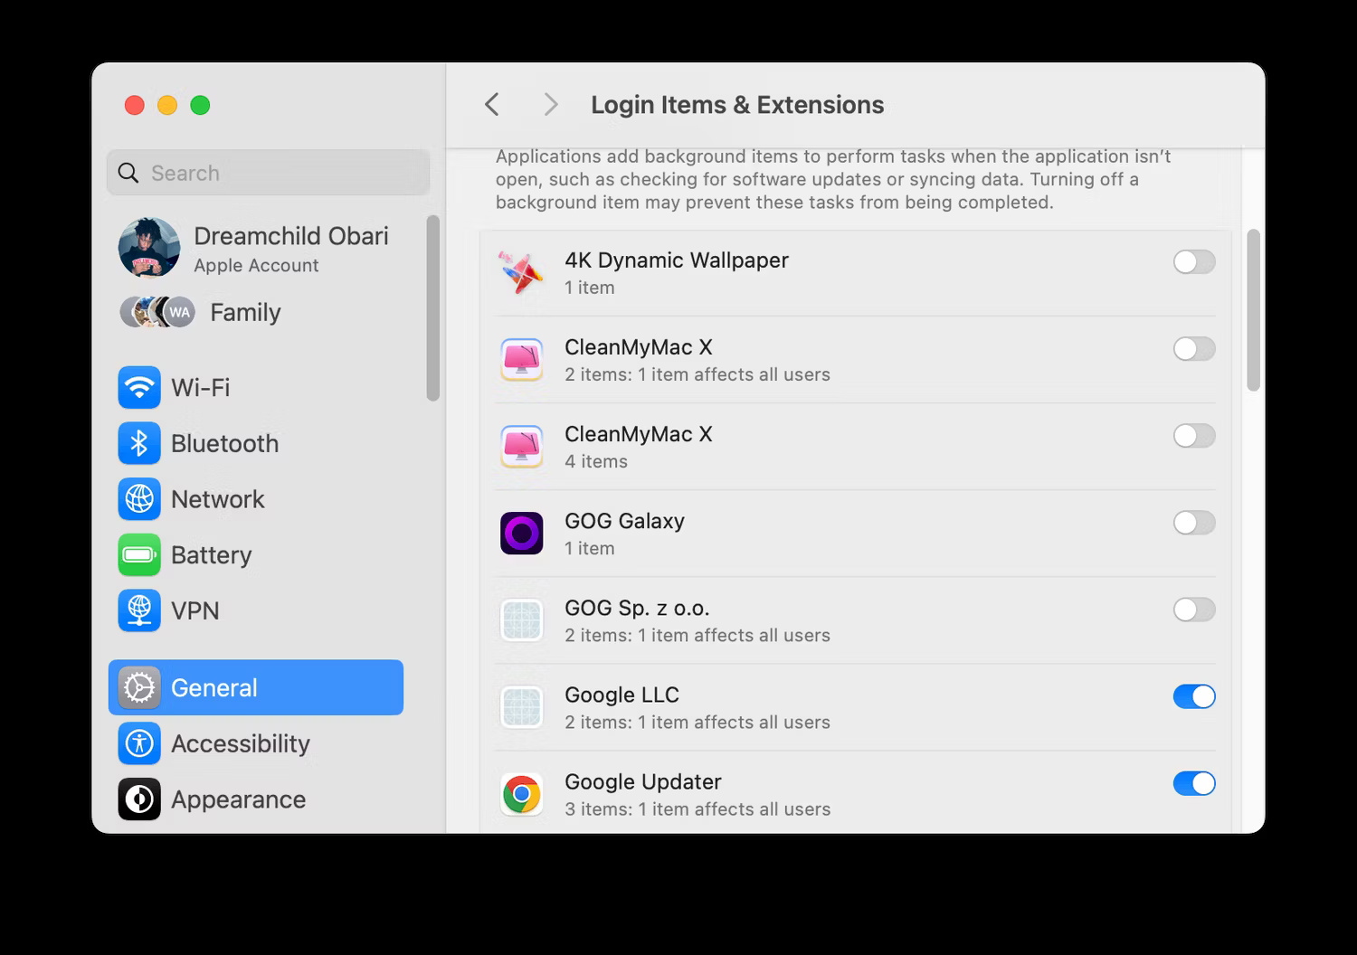
Task: Click the VPN icon in the sidebar
Action: tap(139, 610)
